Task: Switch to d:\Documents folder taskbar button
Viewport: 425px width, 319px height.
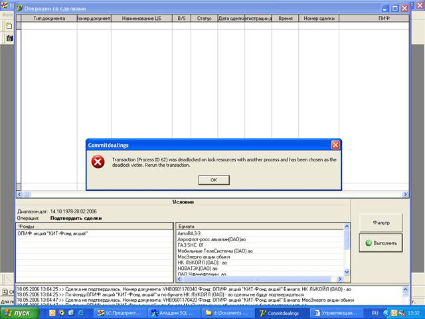Action: [x=228, y=313]
